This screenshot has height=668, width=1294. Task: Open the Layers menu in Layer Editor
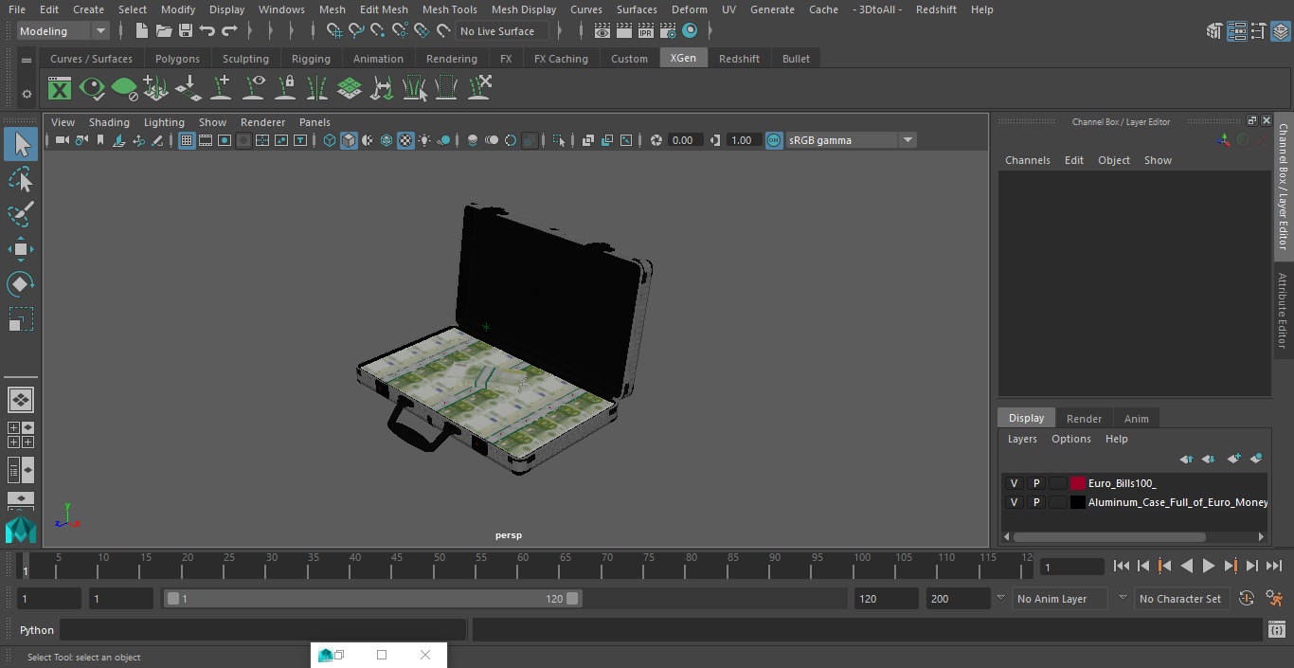[1022, 439]
